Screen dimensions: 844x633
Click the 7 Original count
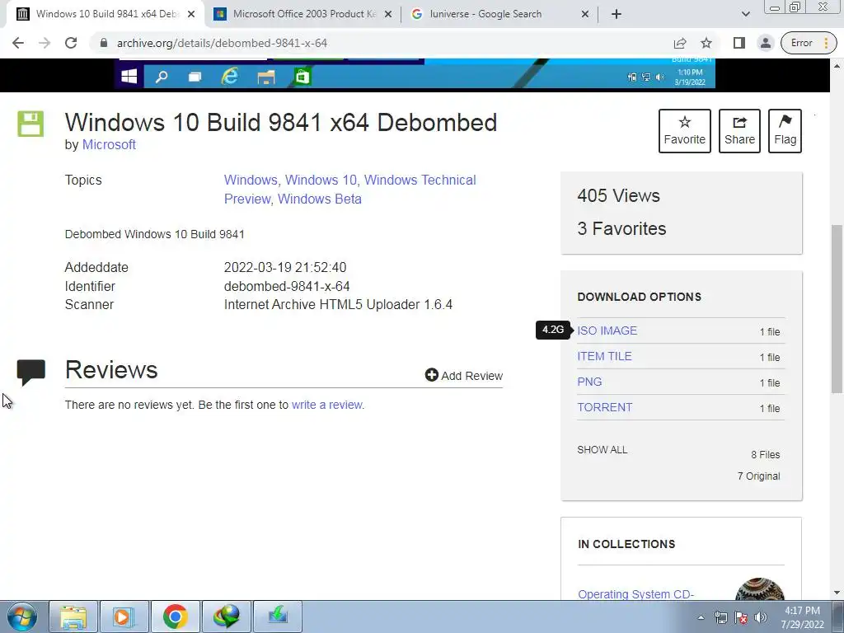(758, 476)
